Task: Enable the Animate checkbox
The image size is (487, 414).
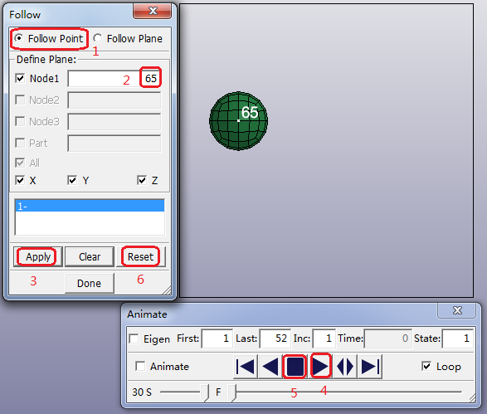Action: (140, 366)
